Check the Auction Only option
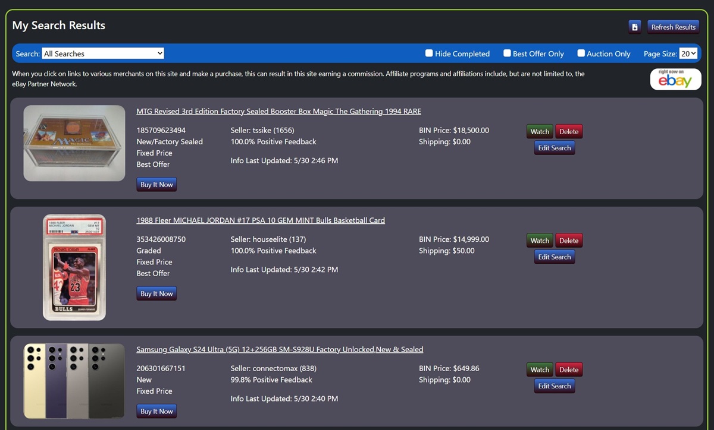Image resolution: width=714 pixels, height=430 pixels. click(581, 53)
